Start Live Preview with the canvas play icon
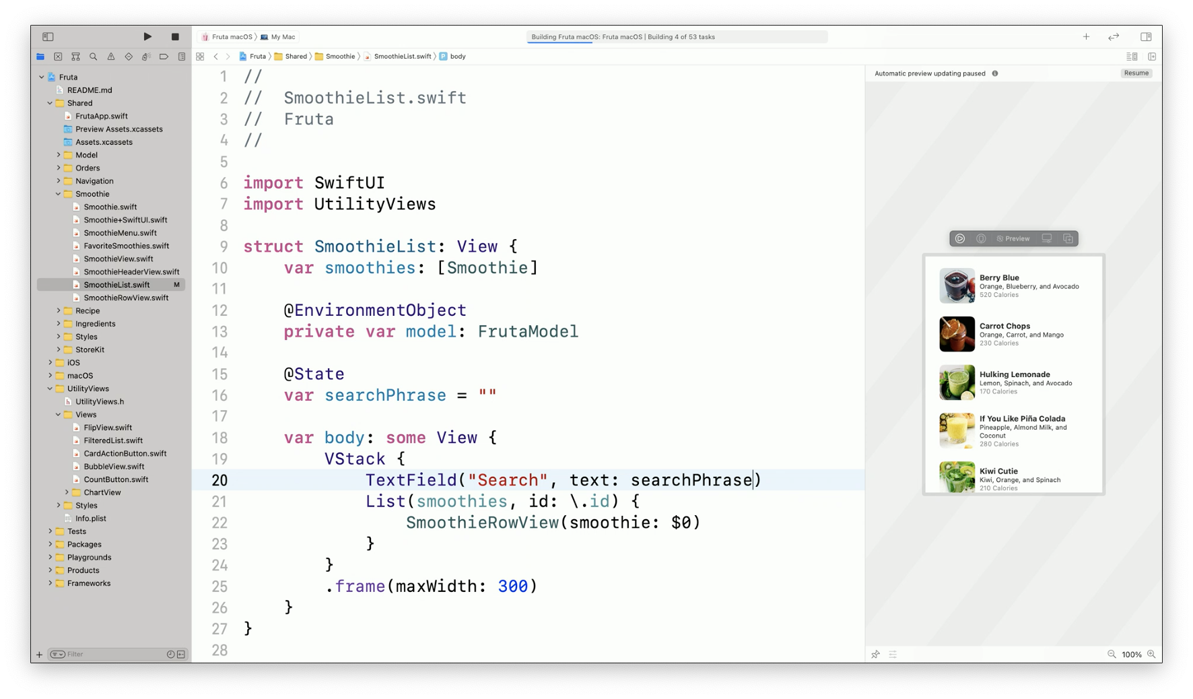The height and width of the screenshot is (699, 1193). (960, 238)
